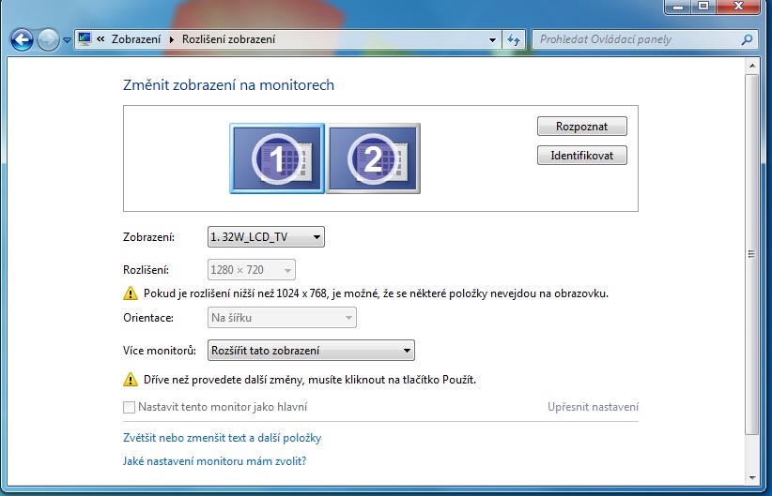
Task: Click the double chevron in address bar
Action: point(100,38)
